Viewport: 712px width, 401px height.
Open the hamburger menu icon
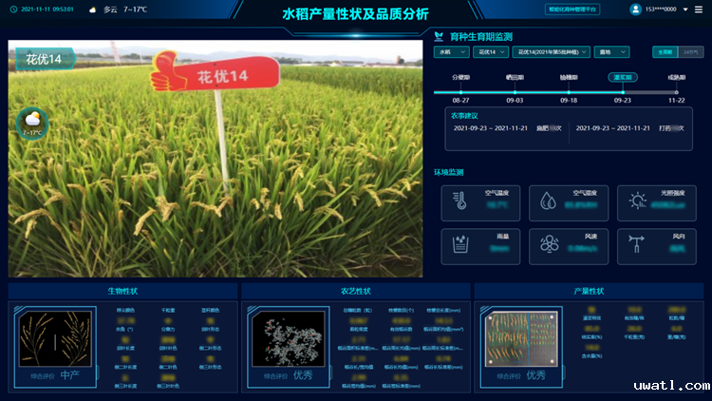click(699, 10)
